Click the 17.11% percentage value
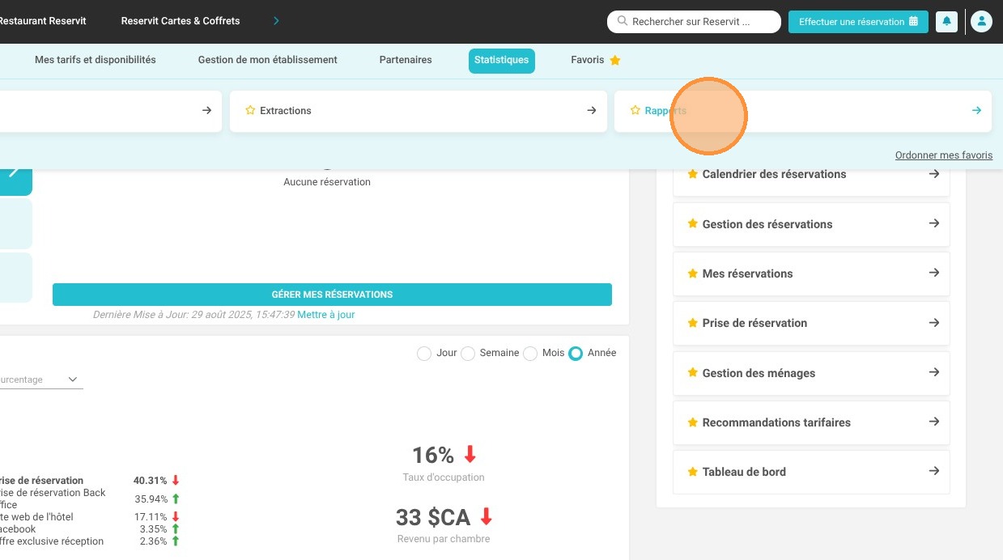This screenshot has width=1003, height=560. point(151,517)
